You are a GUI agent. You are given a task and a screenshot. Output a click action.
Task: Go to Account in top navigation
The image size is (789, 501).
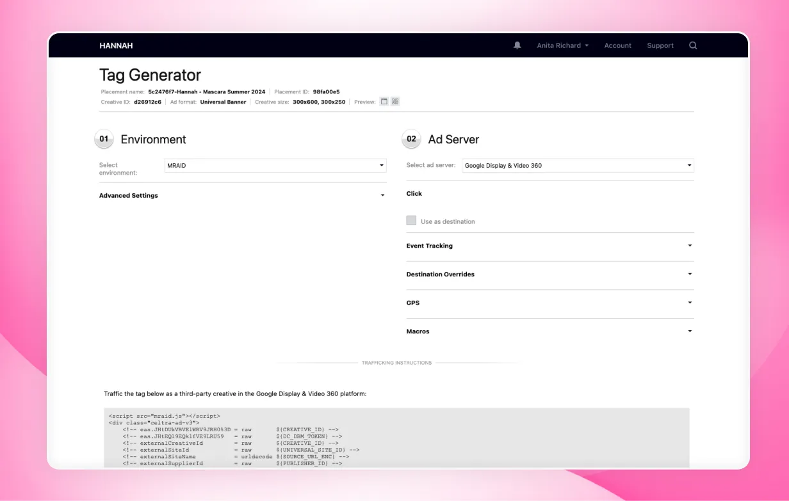[x=617, y=45]
